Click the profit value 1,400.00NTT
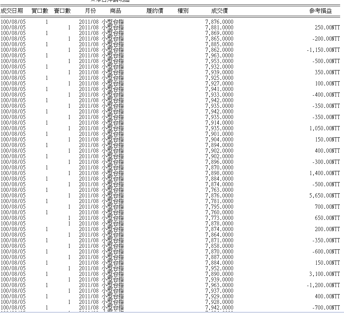The width and height of the screenshot is (344, 313). 325,173
